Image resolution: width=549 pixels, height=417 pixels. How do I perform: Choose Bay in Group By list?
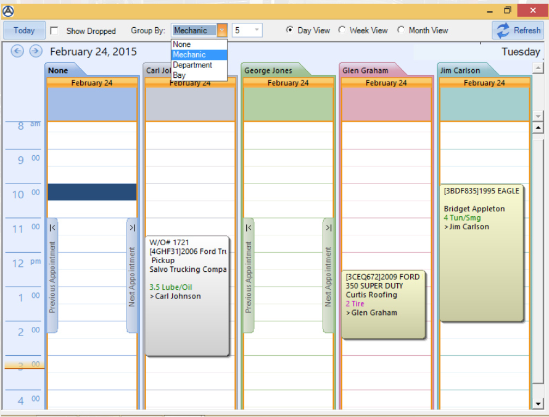199,75
